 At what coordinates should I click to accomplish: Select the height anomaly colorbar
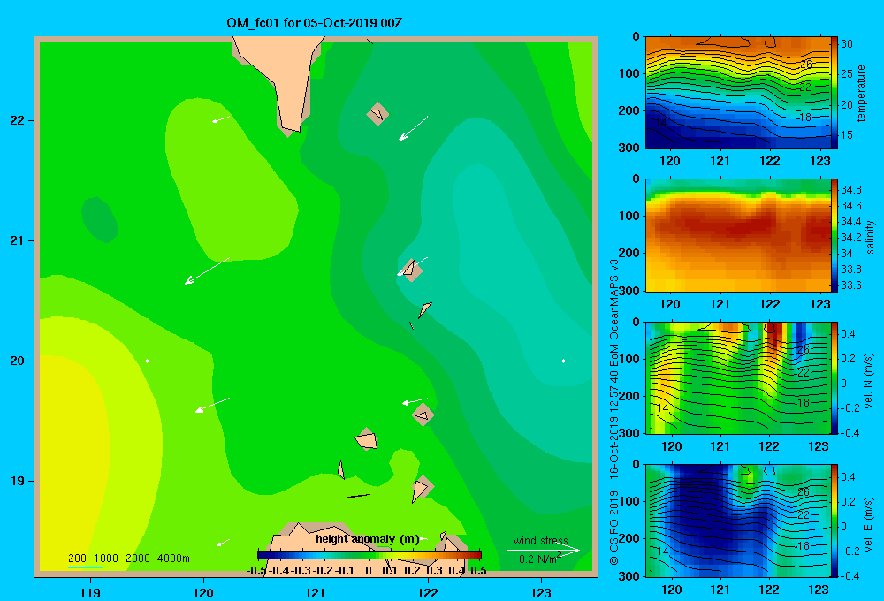[x=369, y=555]
